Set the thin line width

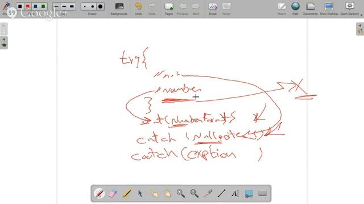56,6
